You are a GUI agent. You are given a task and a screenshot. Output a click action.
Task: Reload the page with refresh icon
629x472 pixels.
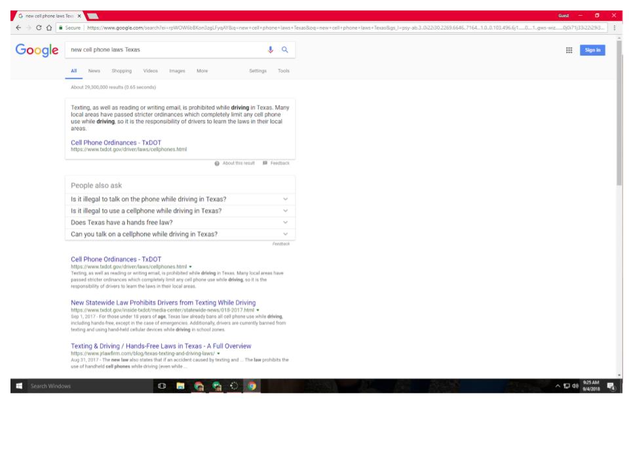coord(39,28)
